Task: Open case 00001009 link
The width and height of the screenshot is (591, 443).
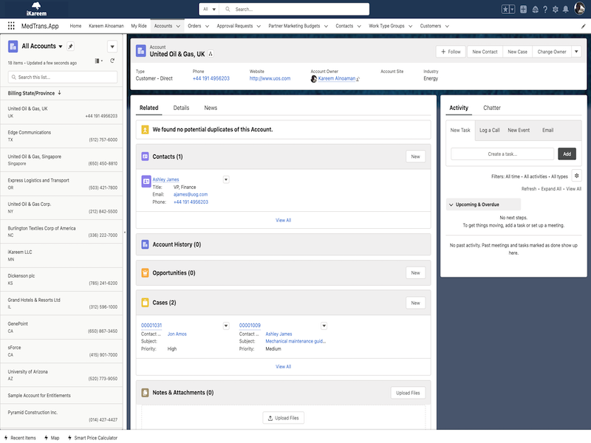Action: coord(250,326)
